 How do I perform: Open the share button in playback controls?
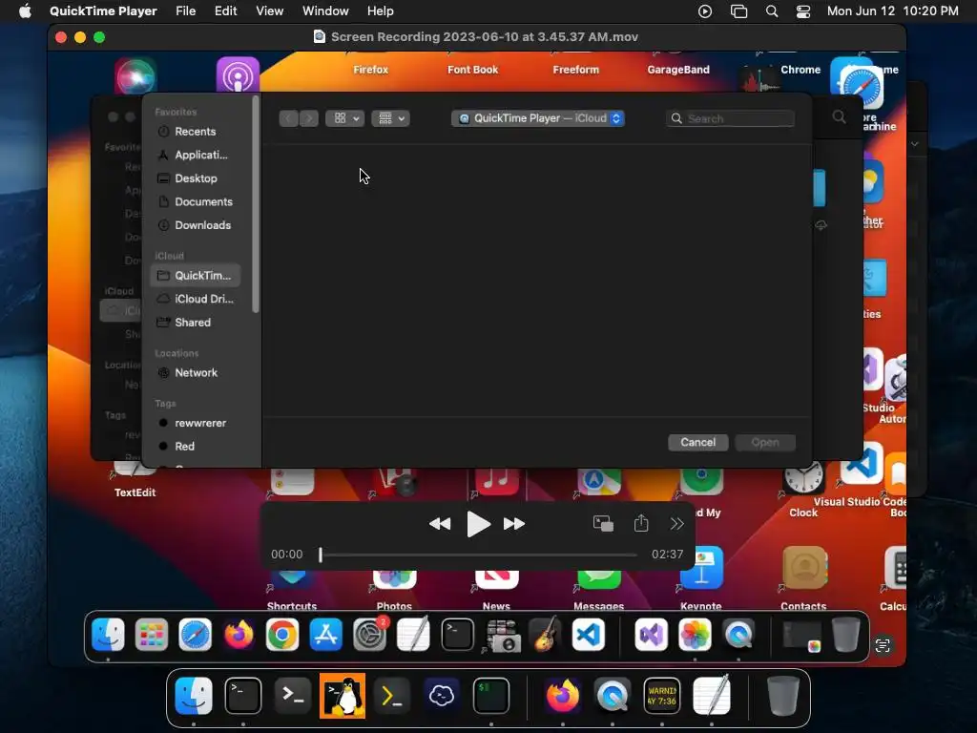(641, 523)
